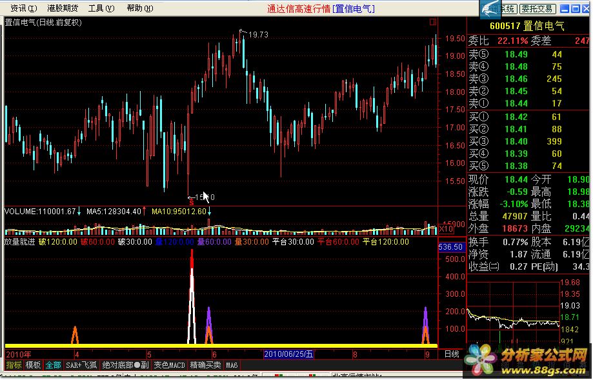Image resolution: width=593 pixels, height=380 pixels.
Task: Click the 委托交易 button
Action: [538, 8]
